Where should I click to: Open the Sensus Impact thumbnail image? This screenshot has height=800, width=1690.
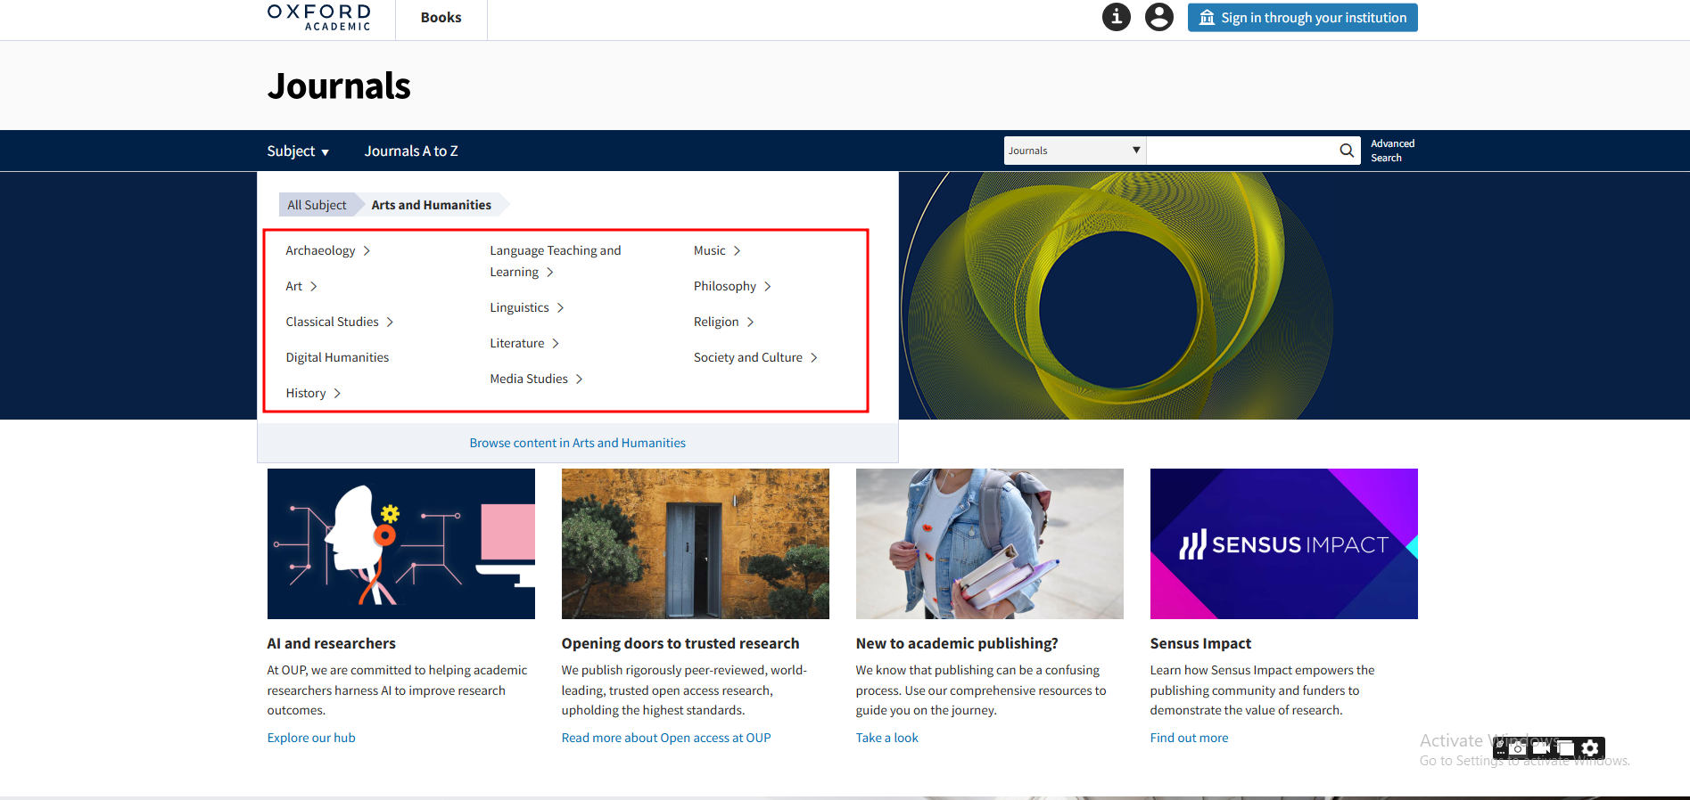(x=1283, y=543)
